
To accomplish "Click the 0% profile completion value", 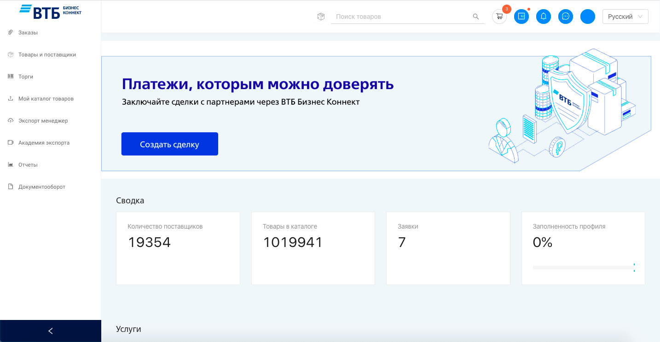I will [543, 242].
